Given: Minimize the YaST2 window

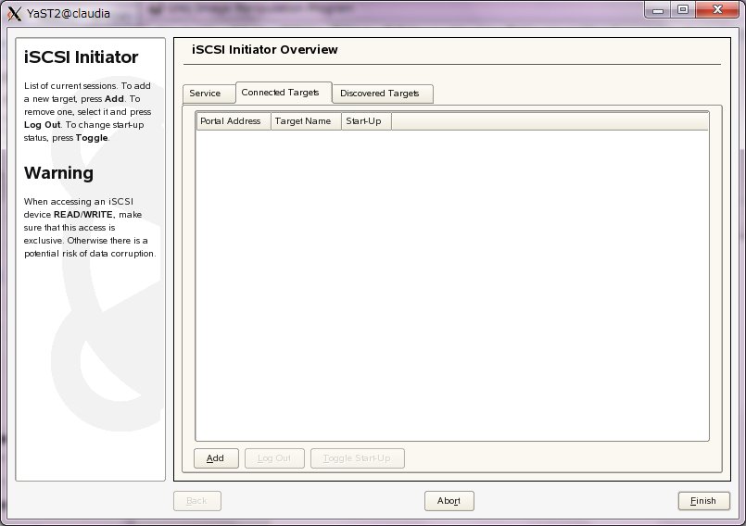Looking at the screenshot, I should (x=658, y=10).
